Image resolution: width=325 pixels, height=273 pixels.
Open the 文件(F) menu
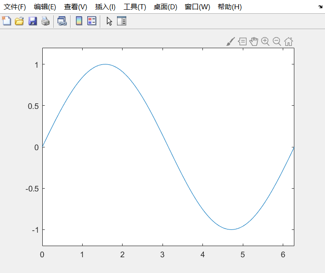[x=15, y=7]
